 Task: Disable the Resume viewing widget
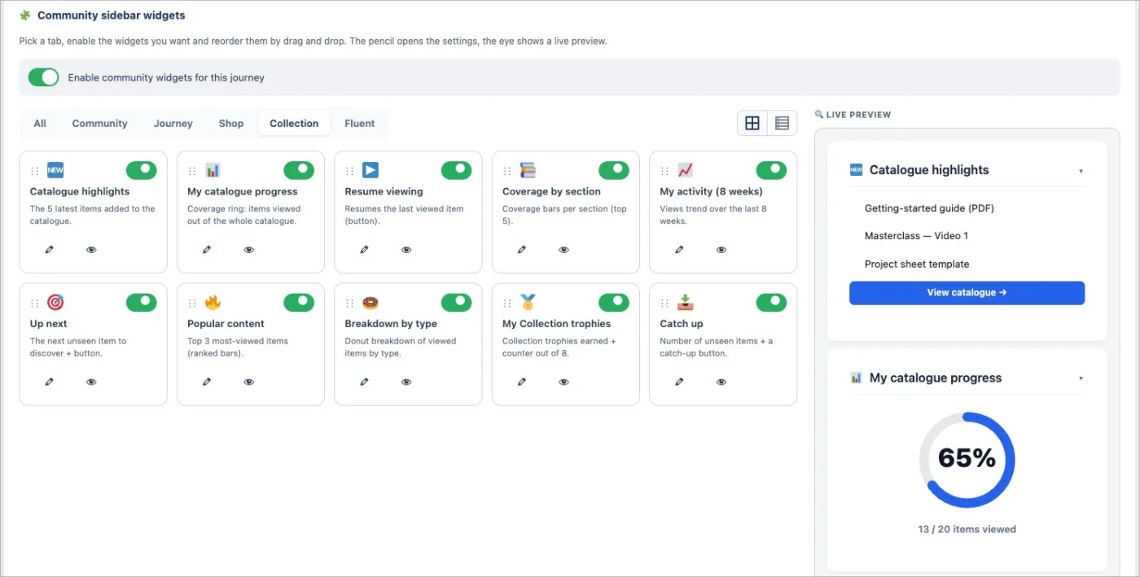tap(456, 169)
